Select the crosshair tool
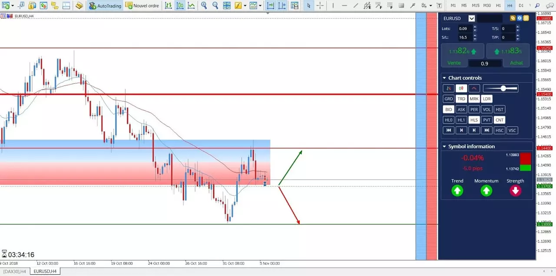The image size is (556, 276). point(320,6)
